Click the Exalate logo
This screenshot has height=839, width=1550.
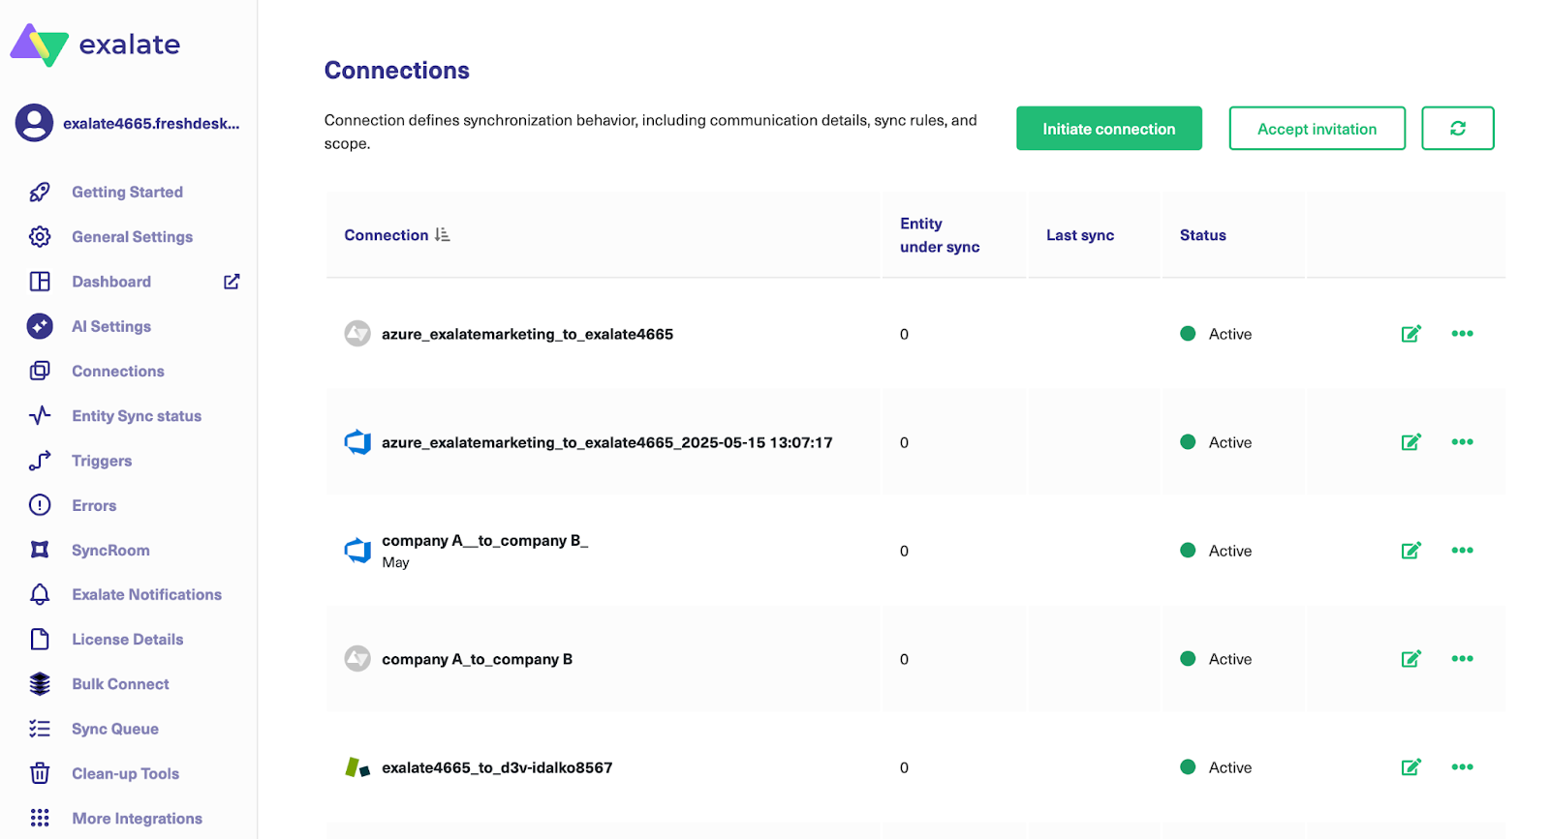click(95, 45)
